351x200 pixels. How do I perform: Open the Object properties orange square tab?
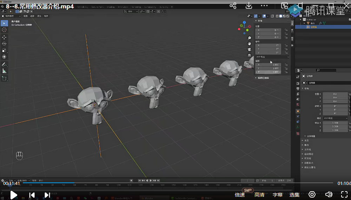click(x=298, y=111)
